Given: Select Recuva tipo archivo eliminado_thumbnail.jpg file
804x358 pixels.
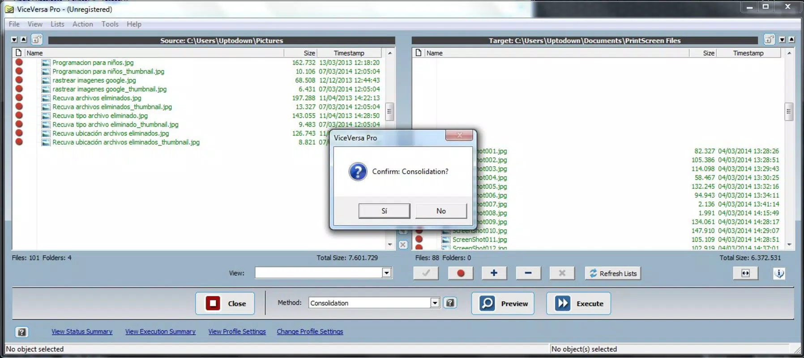Looking at the screenshot, I should coord(115,124).
